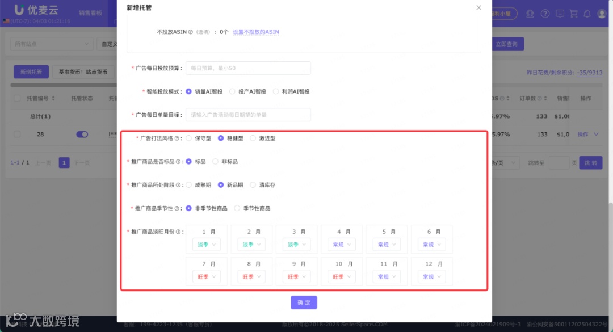Click the credit balance link -35/9313

coord(590,73)
